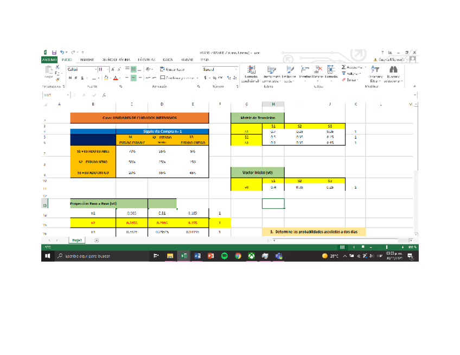The image size is (460, 355).
Task: Add a new sheet with plus icon
Action: 97,241
